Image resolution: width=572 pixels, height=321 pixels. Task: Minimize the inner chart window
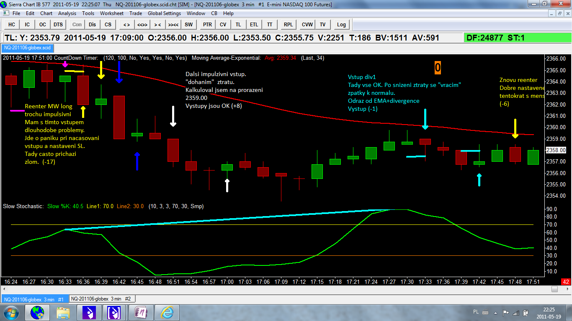[x=552, y=13]
